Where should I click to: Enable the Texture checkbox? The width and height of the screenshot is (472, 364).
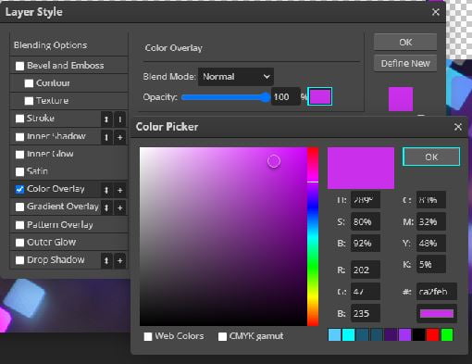(x=29, y=101)
